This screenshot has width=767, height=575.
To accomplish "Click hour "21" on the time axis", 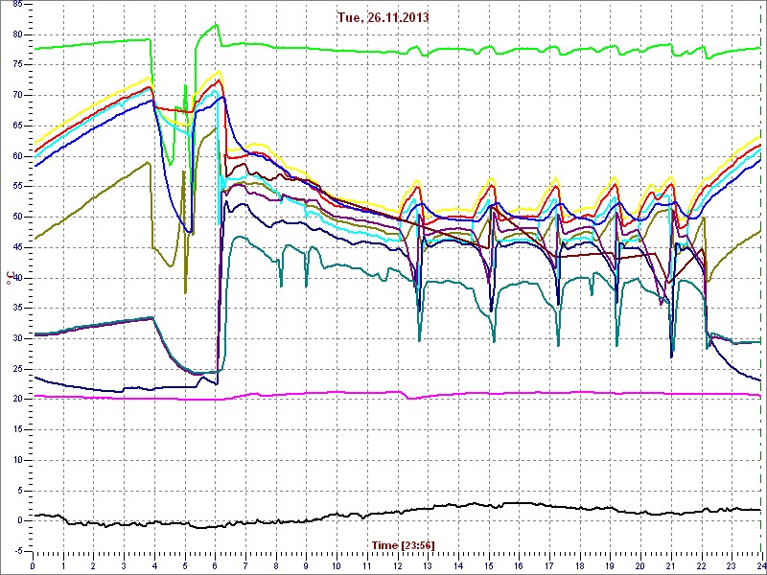I will tap(670, 565).
